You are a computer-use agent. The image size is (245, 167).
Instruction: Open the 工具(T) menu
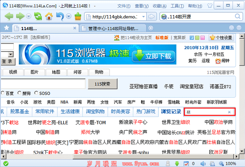click(x=177, y=6)
